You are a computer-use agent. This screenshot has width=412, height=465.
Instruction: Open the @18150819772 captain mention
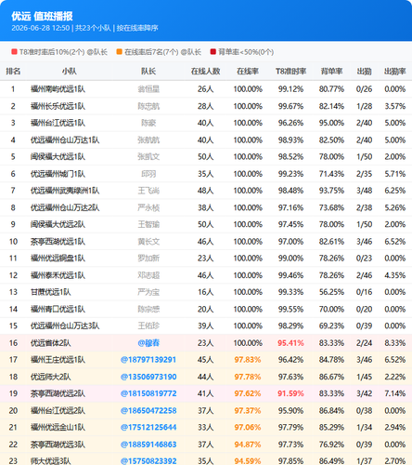(x=148, y=393)
